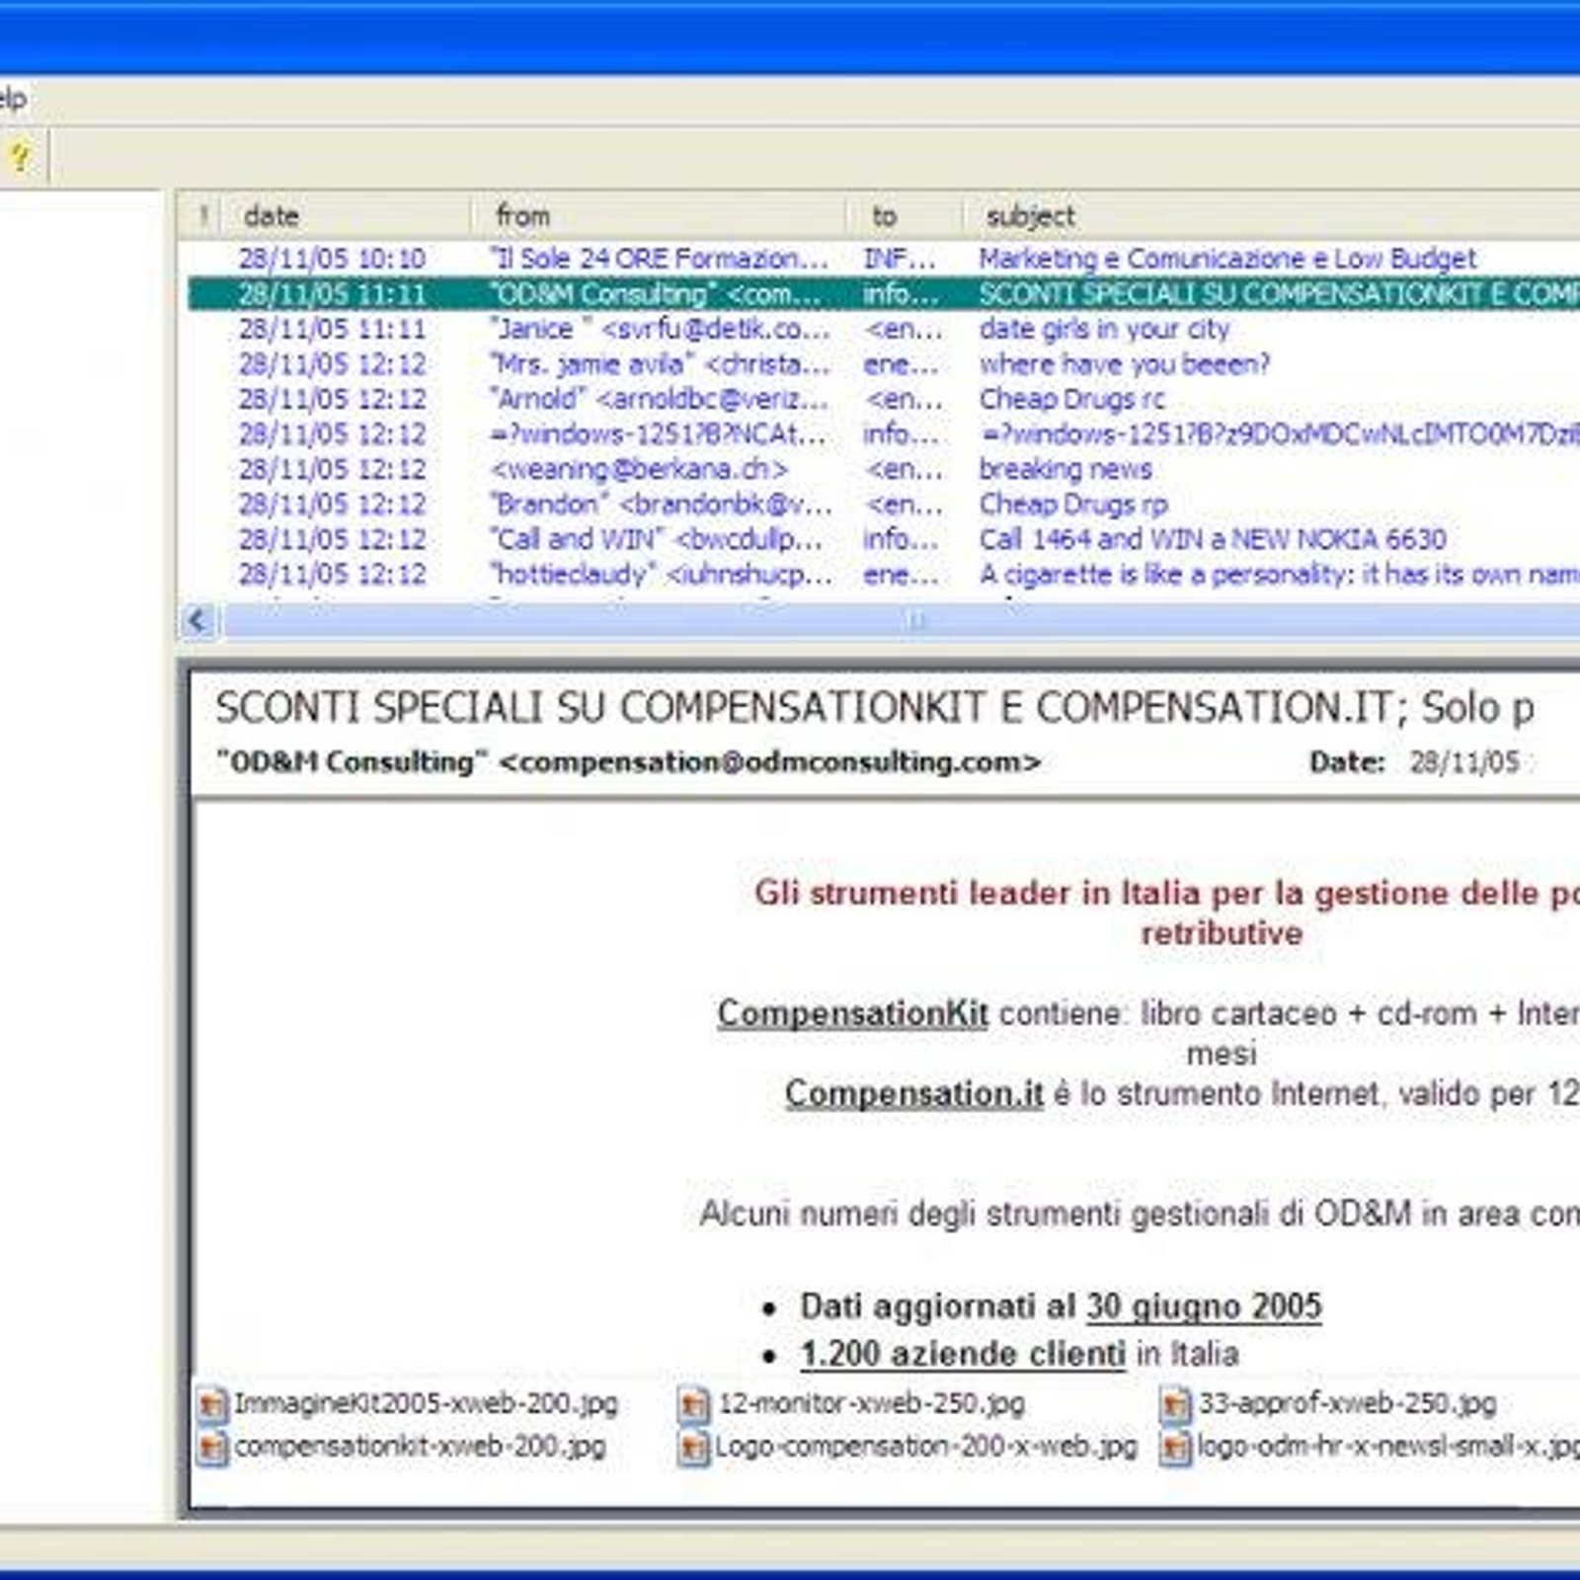Select message 'Cheap Drugs rp'
This screenshot has height=1580, width=1580.
coord(884,505)
